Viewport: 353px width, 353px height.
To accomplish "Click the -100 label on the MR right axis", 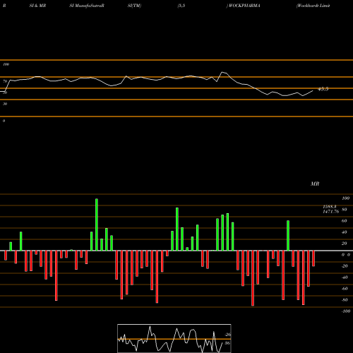I will tap(346, 311).
